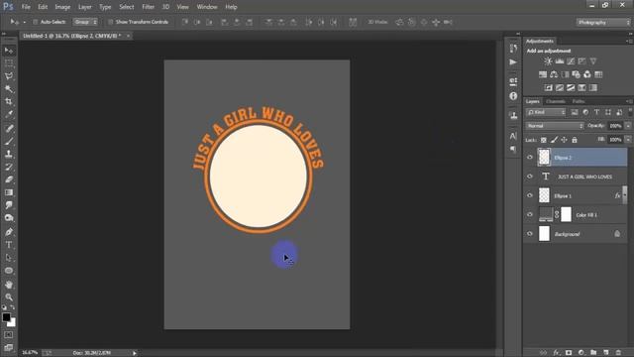Open status bar info arrow

(x=135, y=353)
